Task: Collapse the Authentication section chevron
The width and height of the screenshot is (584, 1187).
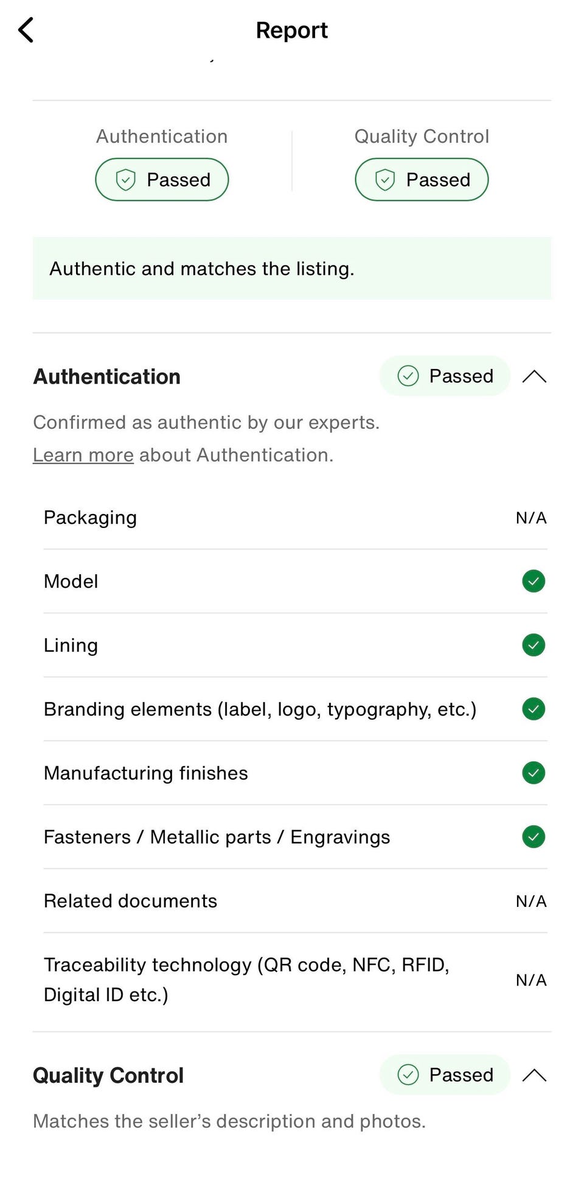Action: tap(534, 376)
